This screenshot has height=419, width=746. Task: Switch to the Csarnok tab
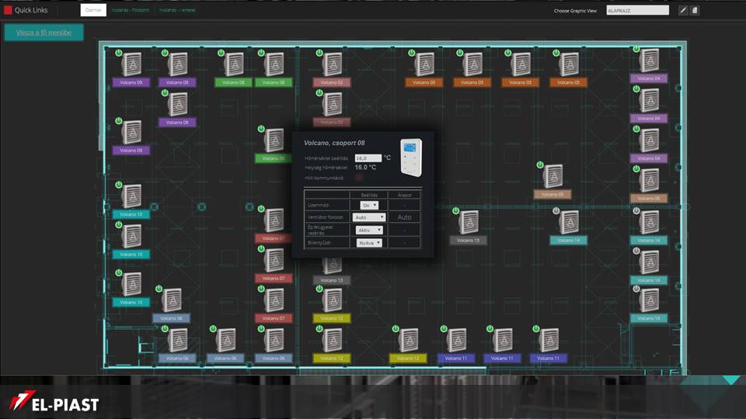92,10
